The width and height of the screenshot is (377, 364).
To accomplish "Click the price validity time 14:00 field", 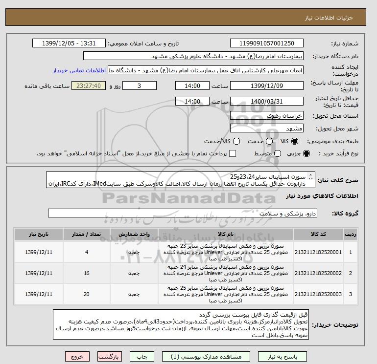I will tap(192, 101).
